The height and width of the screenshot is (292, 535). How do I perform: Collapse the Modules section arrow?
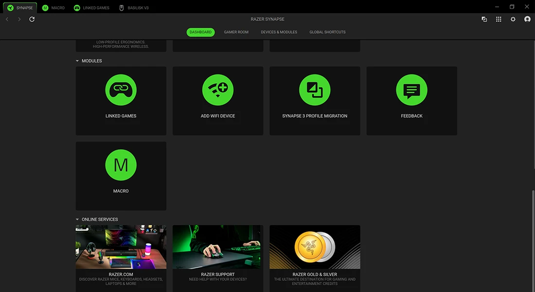pyautogui.click(x=77, y=61)
